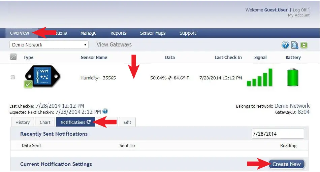Image resolution: width=320 pixels, height=172 pixels.
Task: Click the green battery level icon
Action: click(x=293, y=77)
